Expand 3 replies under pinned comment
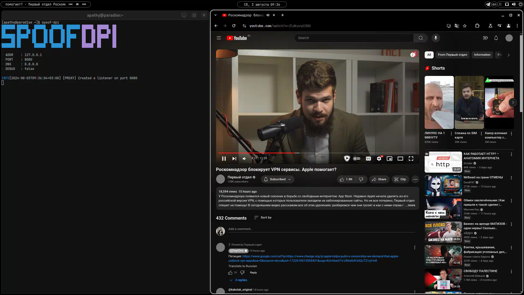524x295 pixels. click(238, 280)
